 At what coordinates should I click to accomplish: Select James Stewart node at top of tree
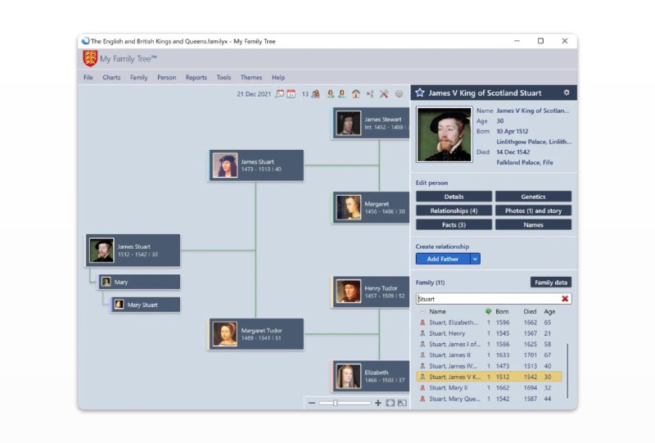371,123
